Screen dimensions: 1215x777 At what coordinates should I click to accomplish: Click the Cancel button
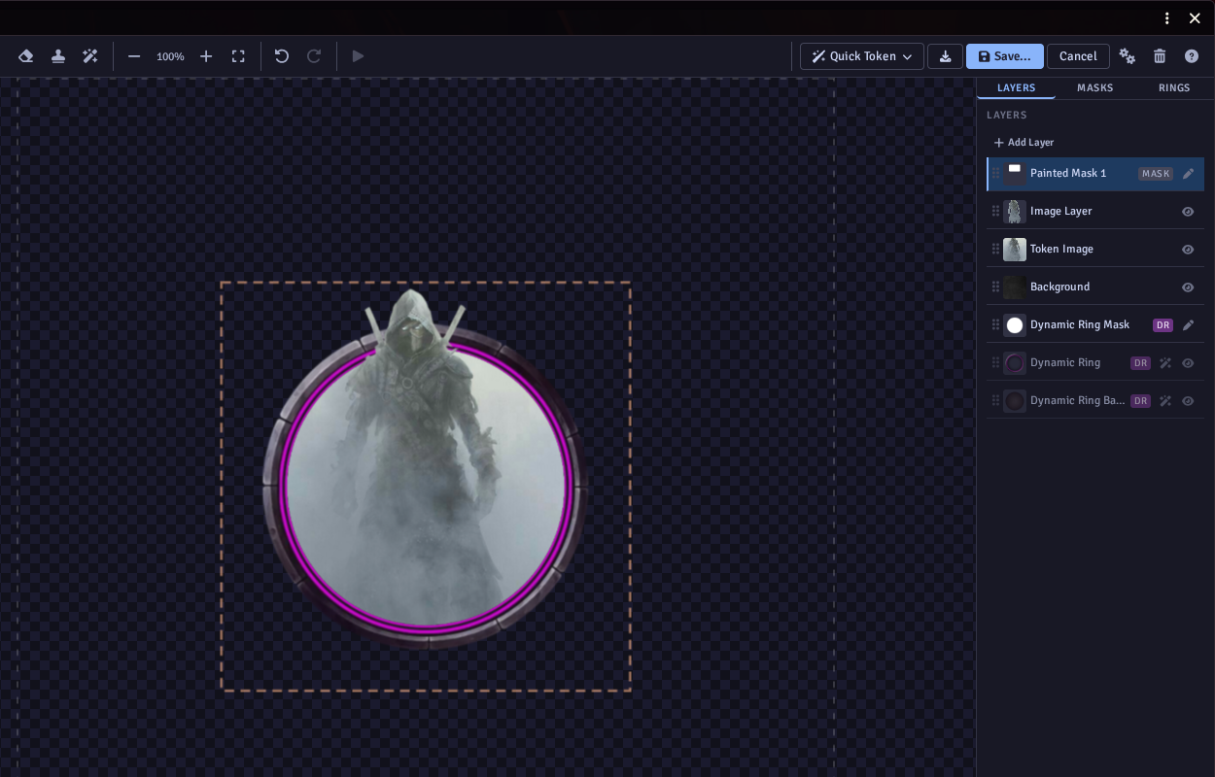click(x=1078, y=56)
